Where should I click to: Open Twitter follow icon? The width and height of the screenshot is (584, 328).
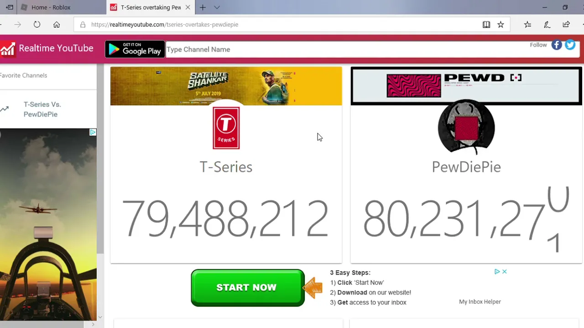click(x=570, y=45)
